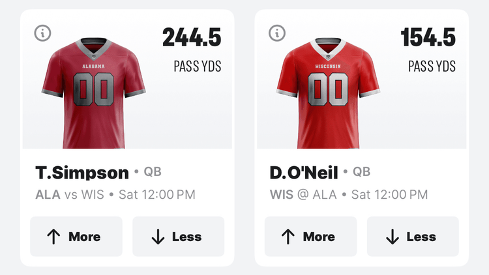Viewport: 489px width, 275px height.
Task: Open the T.Simpson player name
Action: [x=81, y=173]
